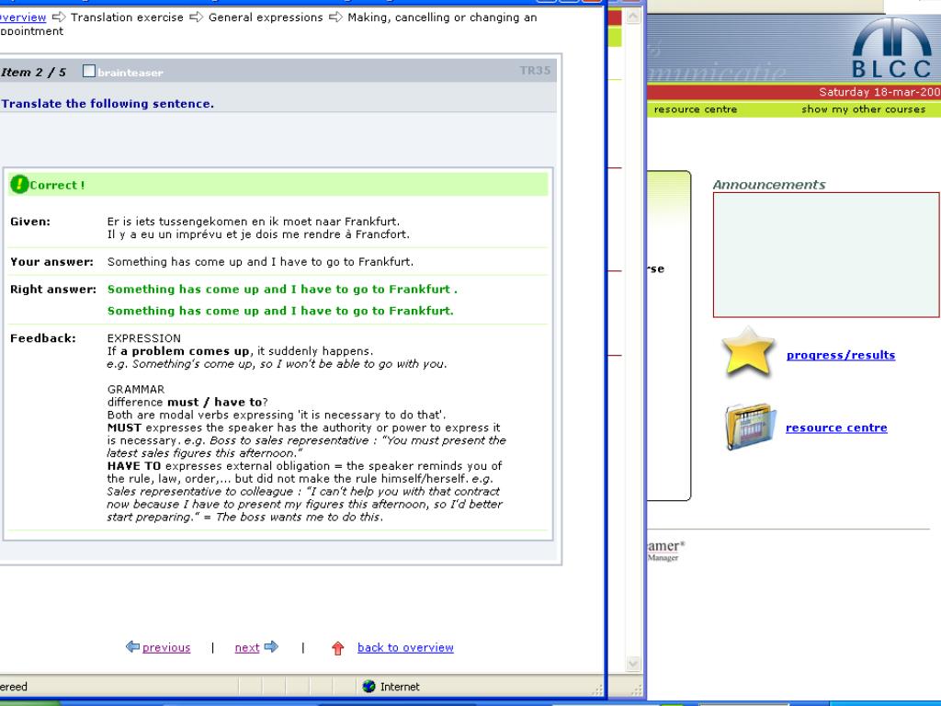
Task: Click the date 'Saturday 18-mar' in header
Action: [x=879, y=92]
